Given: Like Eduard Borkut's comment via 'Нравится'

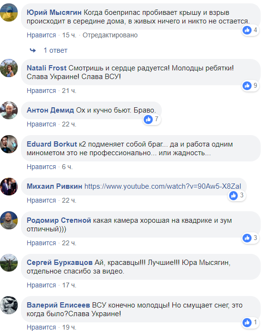Looking at the screenshot, I should [x=41, y=167].
